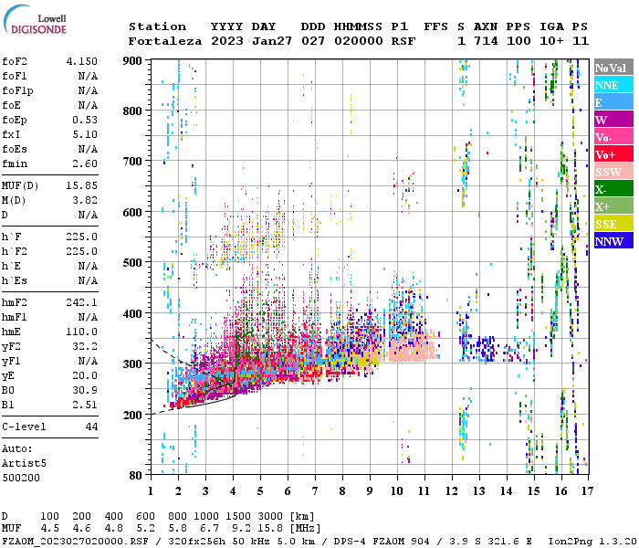Select the NNW blue legend entry
This screenshot has height=548, width=639.
tap(612, 242)
